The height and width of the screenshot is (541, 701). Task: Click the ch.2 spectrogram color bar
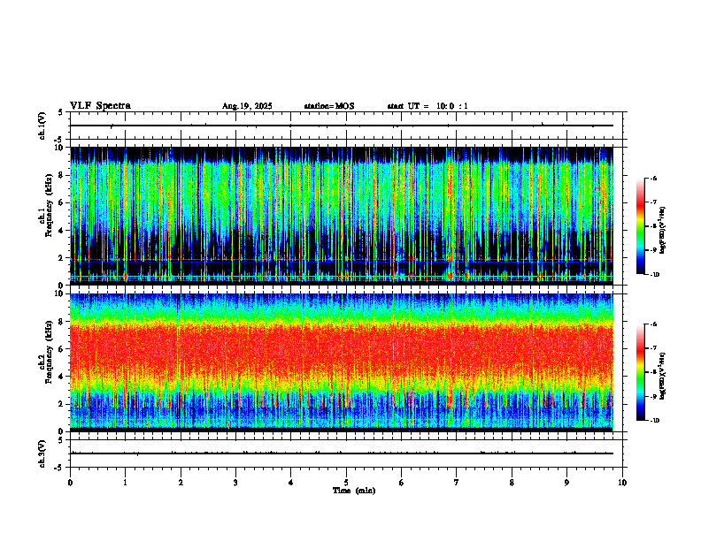[640, 372]
